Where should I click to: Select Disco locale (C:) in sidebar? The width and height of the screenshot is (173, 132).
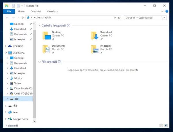23,88
